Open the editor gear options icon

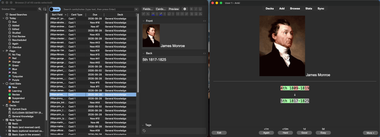coord(185,9)
